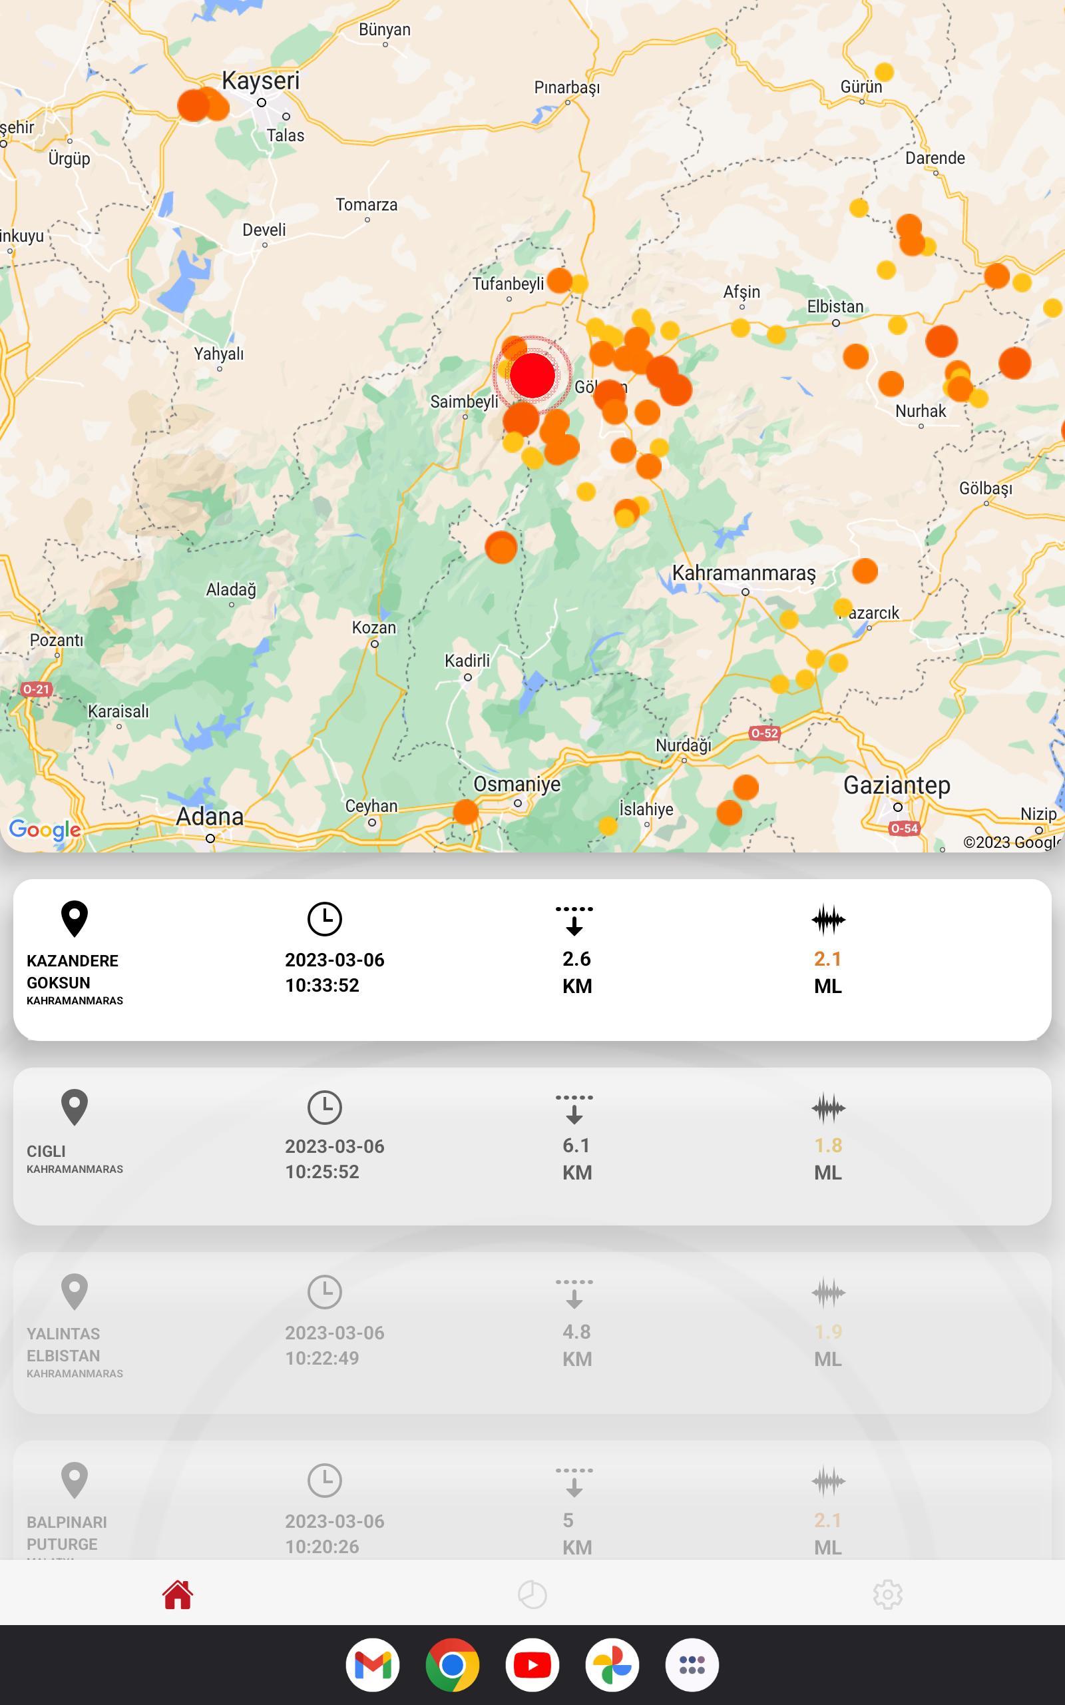Select YALINTAS ELBISTAN location text
This screenshot has width=1065, height=1705.
63,1344
